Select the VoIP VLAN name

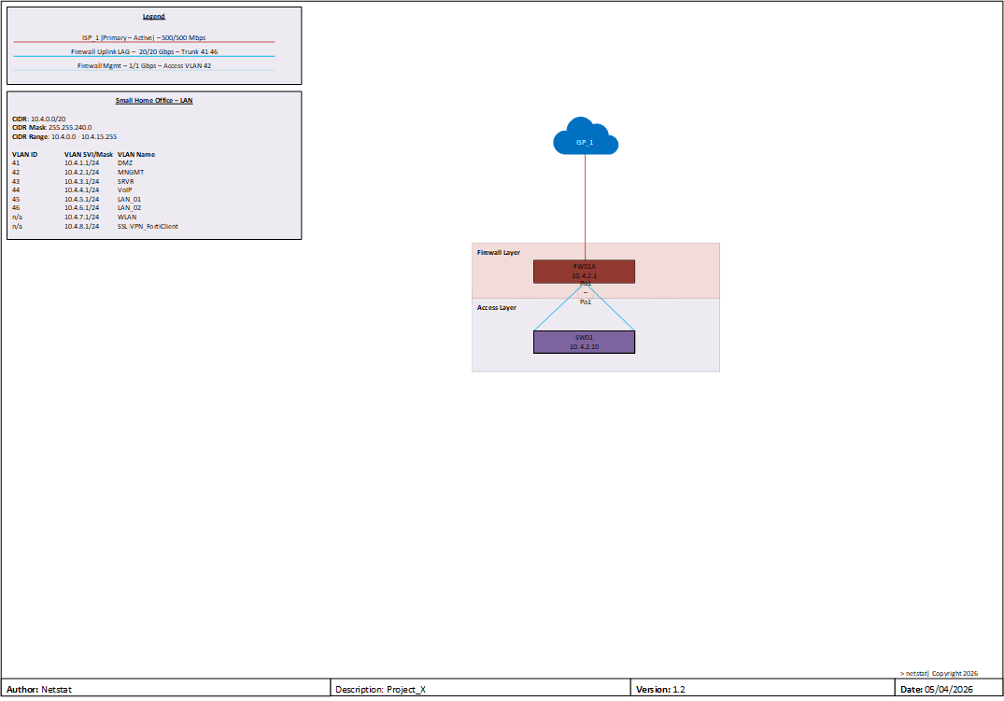[125, 190]
